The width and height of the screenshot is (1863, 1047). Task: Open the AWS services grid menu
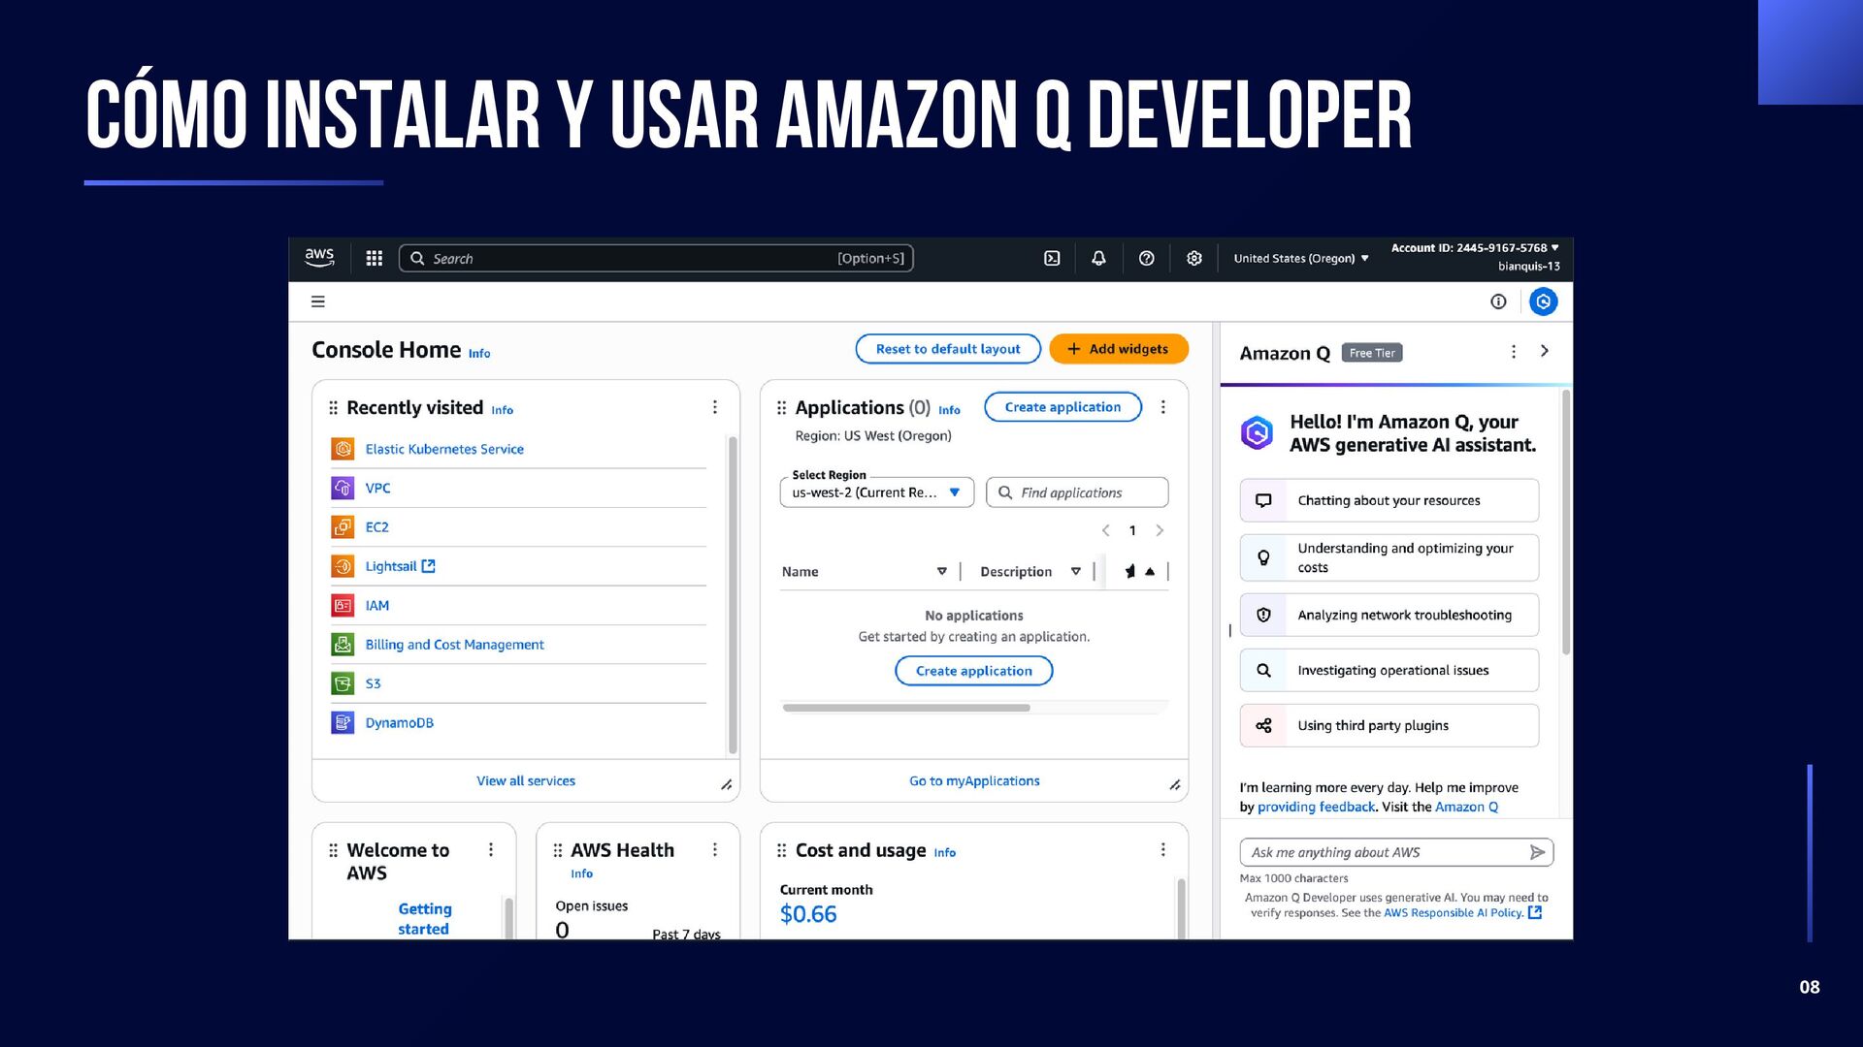(x=374, y=258)
